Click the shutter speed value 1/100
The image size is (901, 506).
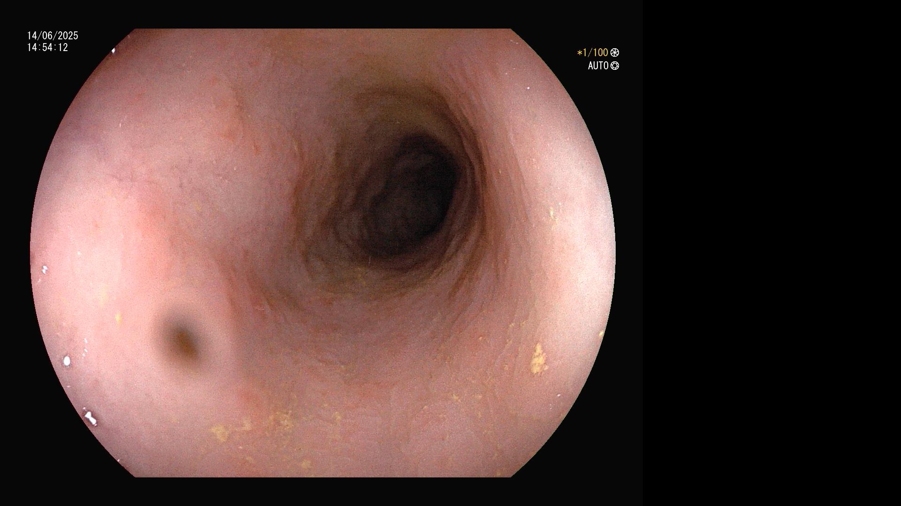[x=593, y=52]
